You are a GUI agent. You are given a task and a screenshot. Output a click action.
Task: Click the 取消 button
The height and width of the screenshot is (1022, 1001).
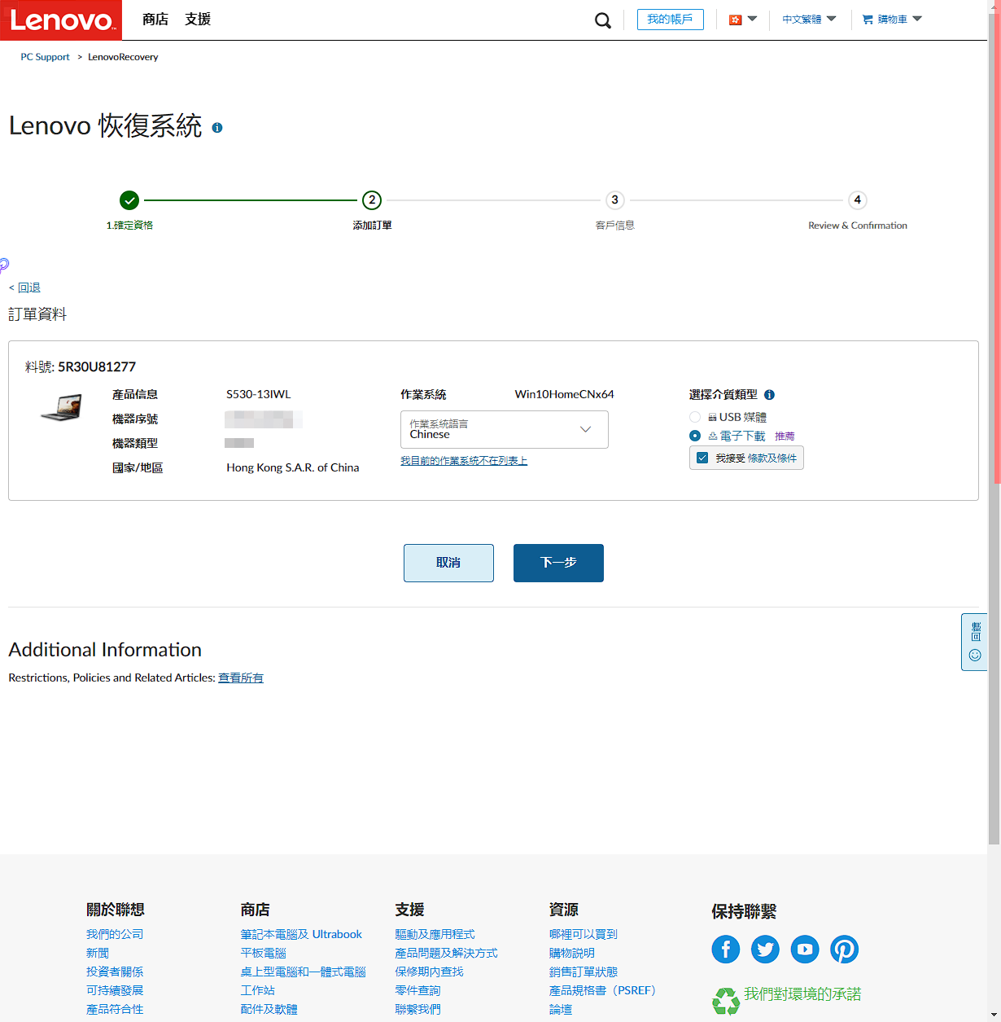[448, 563]
